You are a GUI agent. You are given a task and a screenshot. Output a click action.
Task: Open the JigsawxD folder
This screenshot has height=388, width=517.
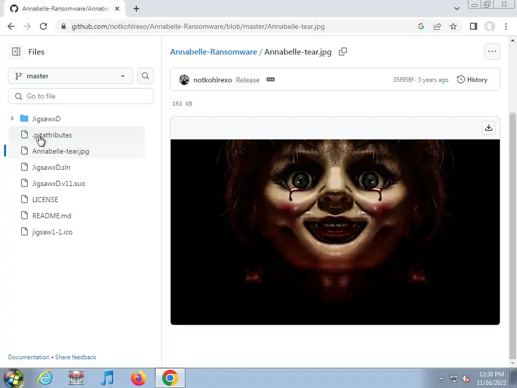pos(46,118)
